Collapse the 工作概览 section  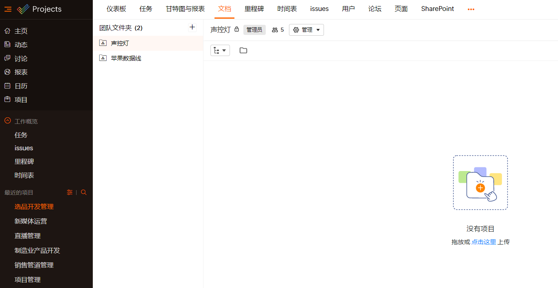[7, 121]
